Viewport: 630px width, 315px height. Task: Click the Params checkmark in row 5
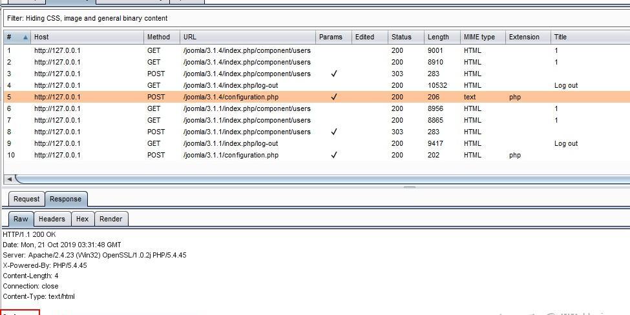(x=333, y=97)
